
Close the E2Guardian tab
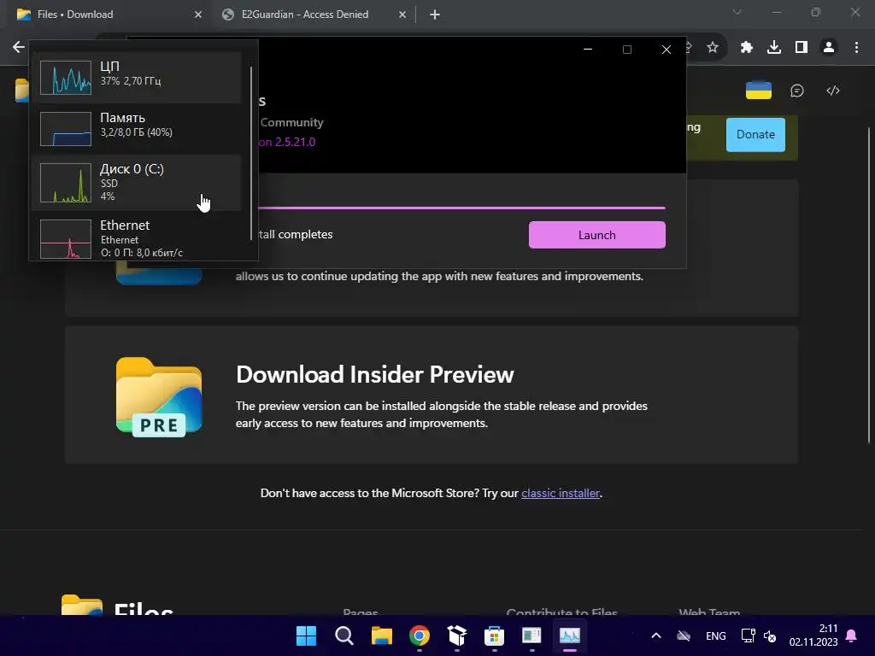tap(402, 15)
